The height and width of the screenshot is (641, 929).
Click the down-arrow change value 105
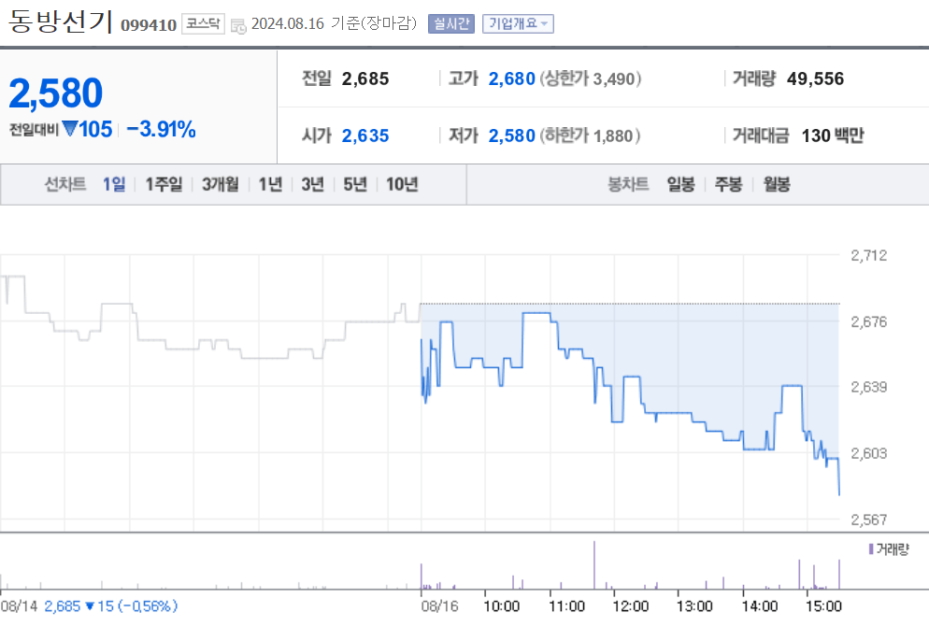pyautogui.click(x=88, y=129)
